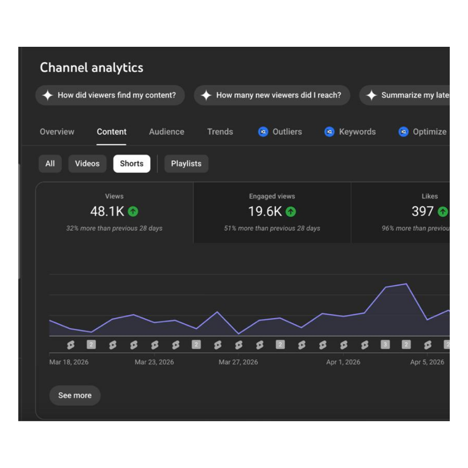The height and width of the screenshot is (468, 468).
Task: Click green up-arrow icon beside 397 likes
Action: click(x=443, y=212)
